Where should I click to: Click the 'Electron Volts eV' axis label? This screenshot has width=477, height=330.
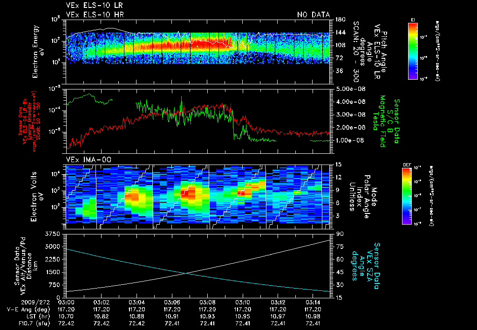[36, 197]
